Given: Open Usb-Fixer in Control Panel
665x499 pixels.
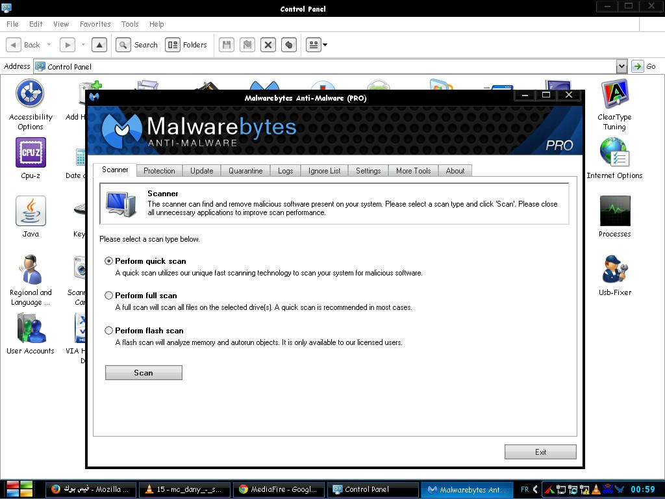Looking at the screenshot, I should click(614, 275).
